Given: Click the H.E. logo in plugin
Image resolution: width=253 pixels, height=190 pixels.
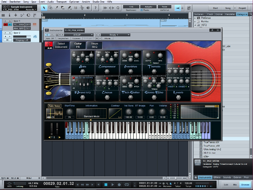Looking at the screenshot, I should (x=49, y=45).
